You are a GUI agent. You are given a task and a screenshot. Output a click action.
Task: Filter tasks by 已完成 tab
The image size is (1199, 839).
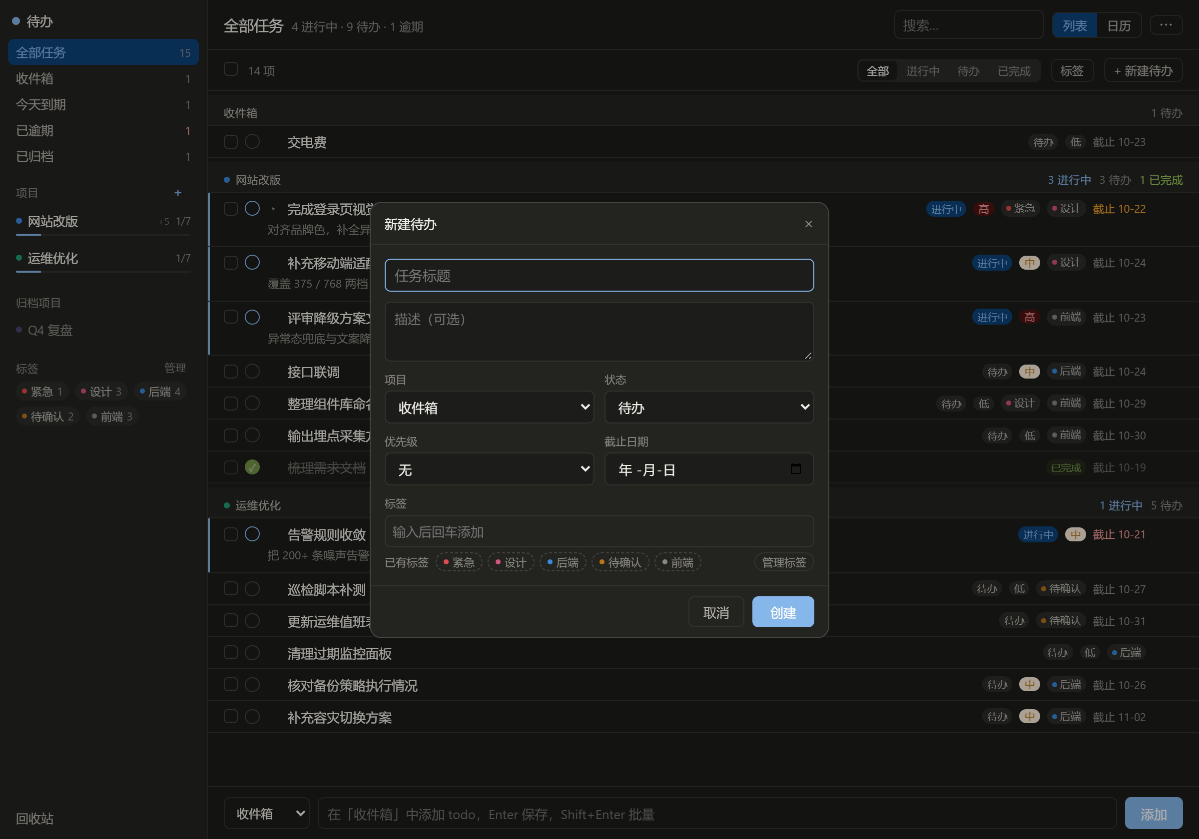coord(1014,71)
